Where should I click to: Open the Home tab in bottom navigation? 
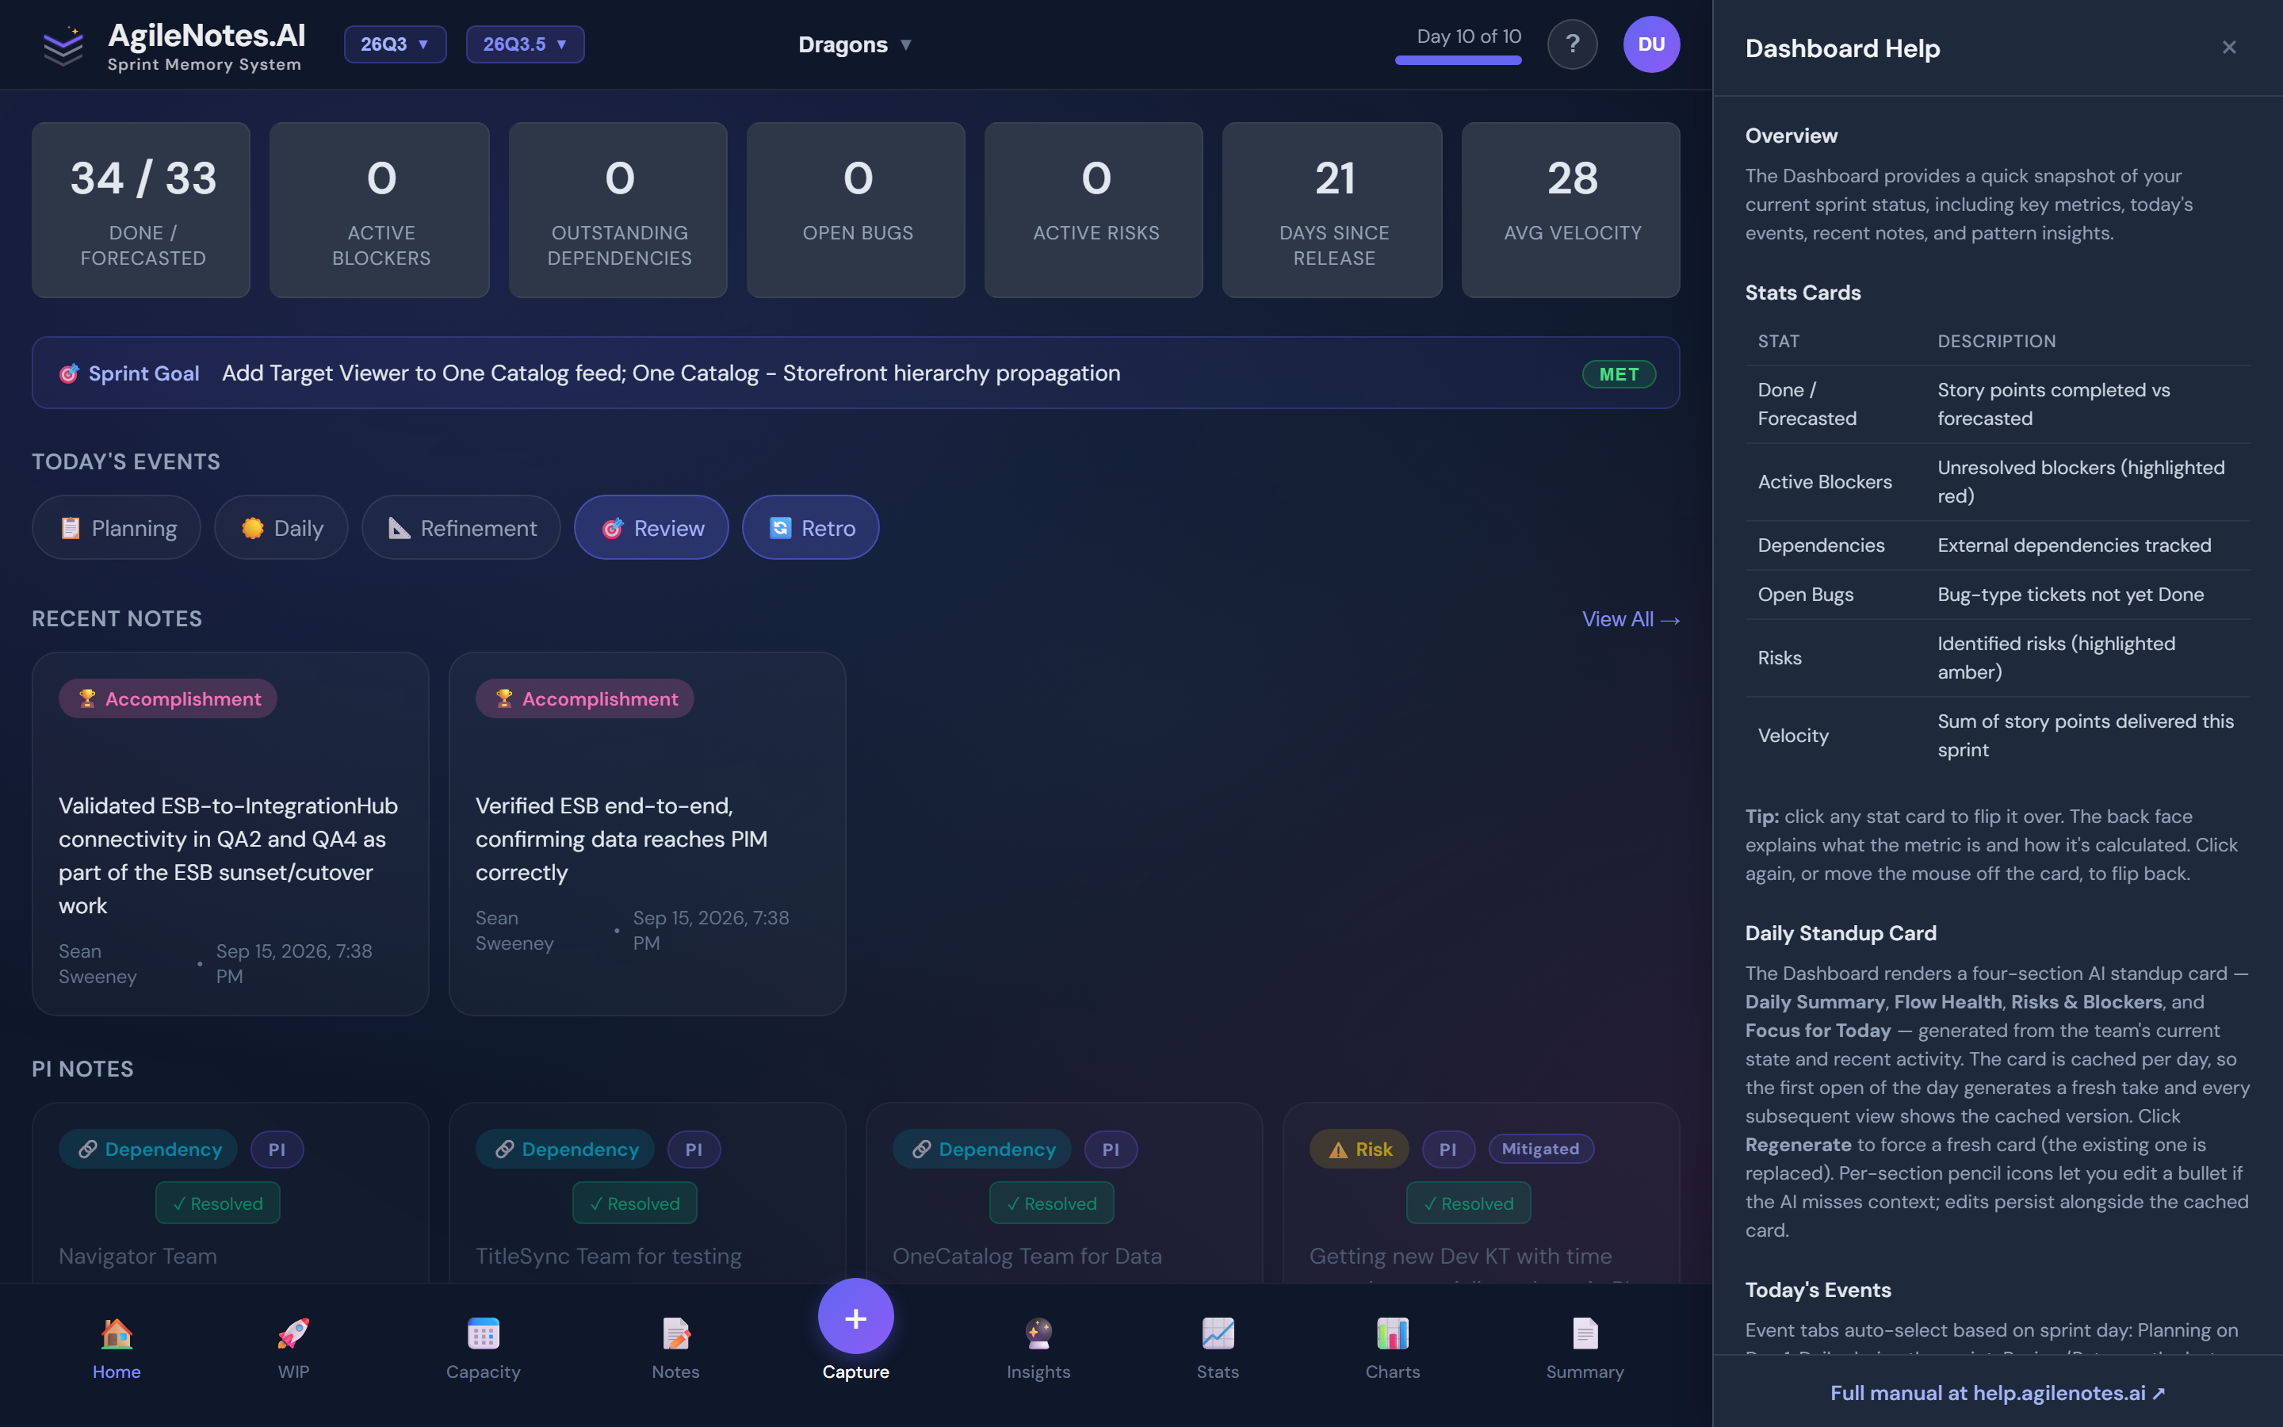116,1349
